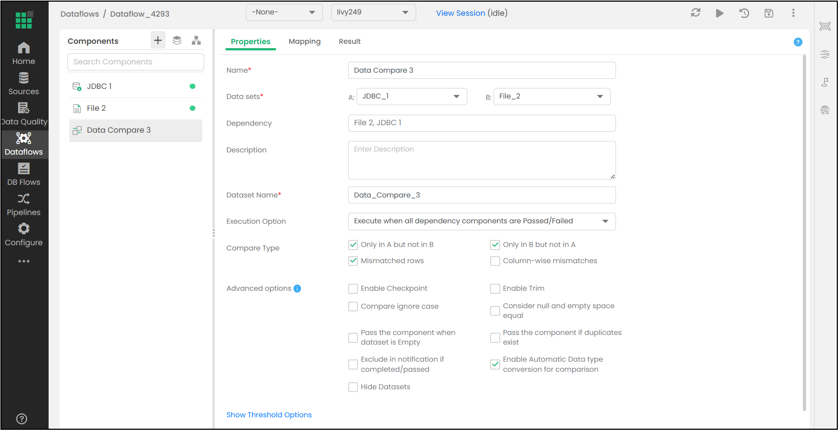838x430 pixels.
Task: Open Pipelines from the sidebar
Action: [x=24, y=204]
